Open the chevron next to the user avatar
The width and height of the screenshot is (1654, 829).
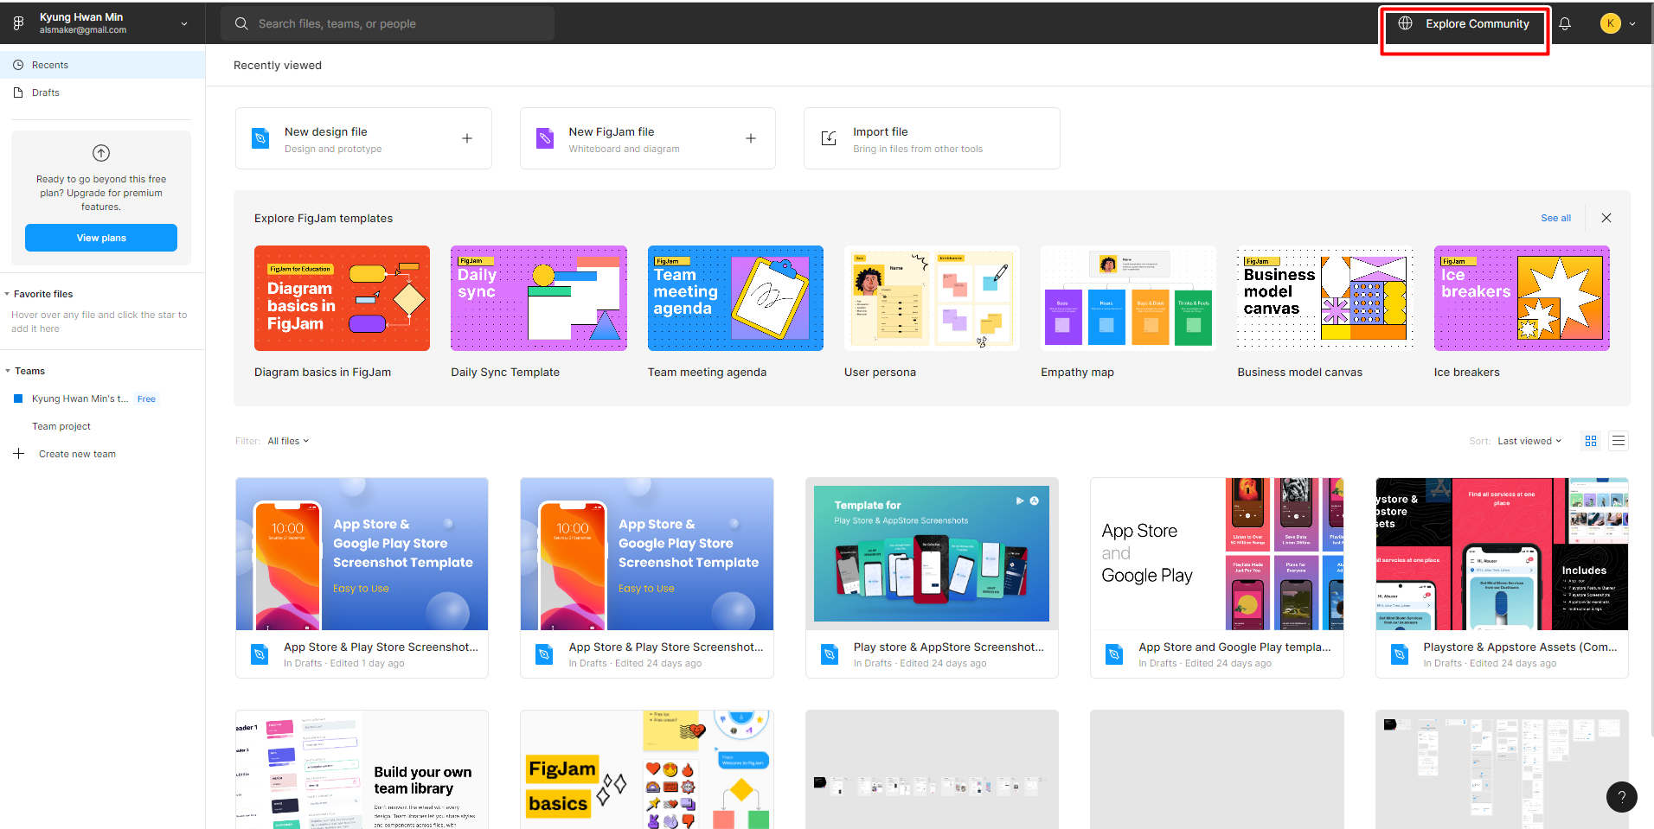coord(1632,24)
